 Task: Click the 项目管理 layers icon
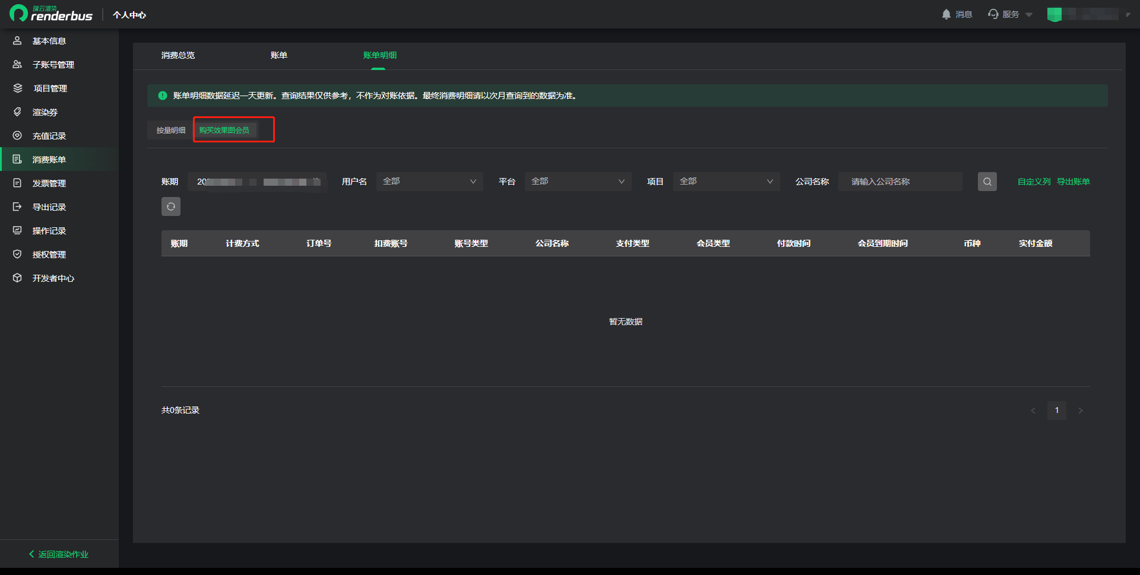(x=17, y=88)
